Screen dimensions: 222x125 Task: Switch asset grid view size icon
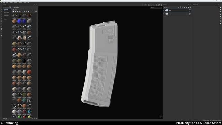36,11
